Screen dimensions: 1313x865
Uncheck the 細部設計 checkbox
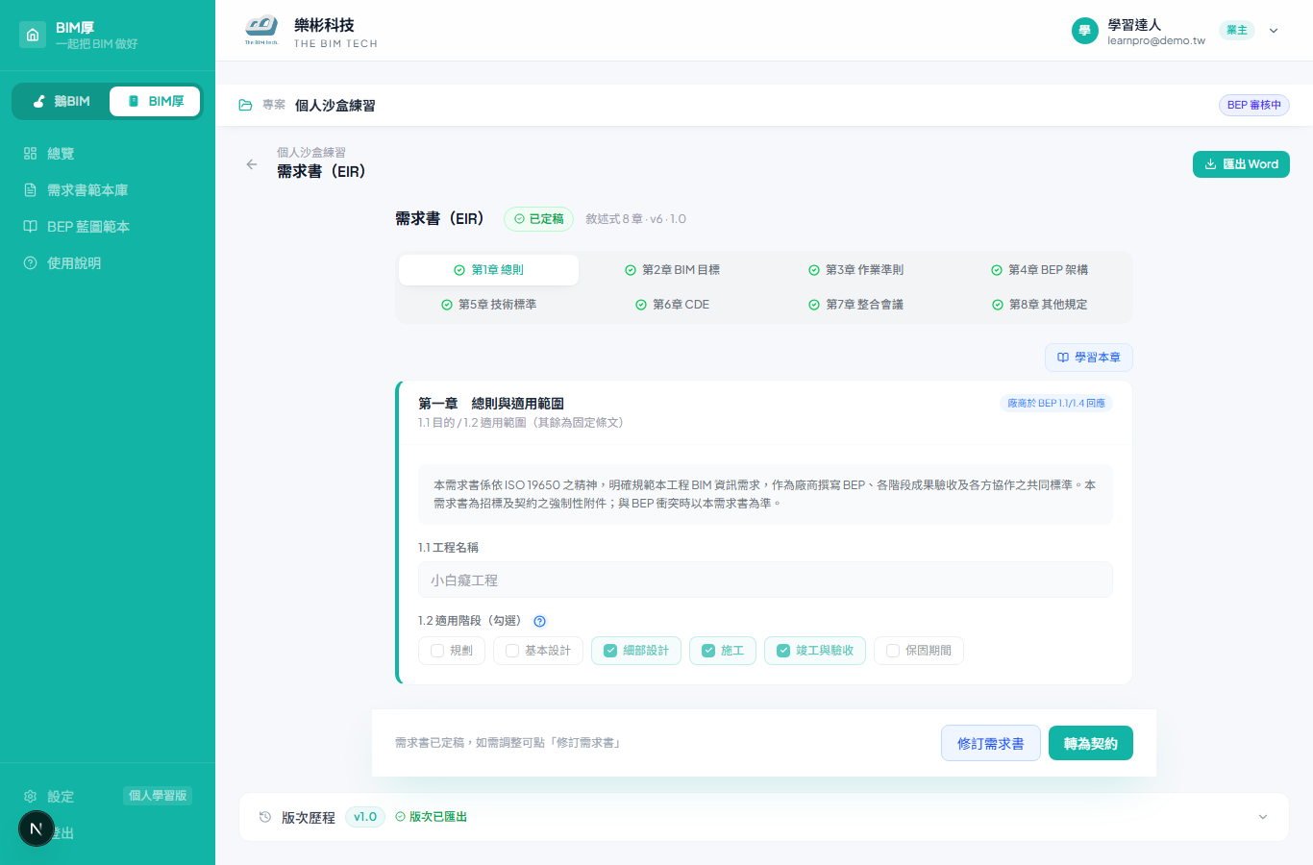click(x=610, y=651)
